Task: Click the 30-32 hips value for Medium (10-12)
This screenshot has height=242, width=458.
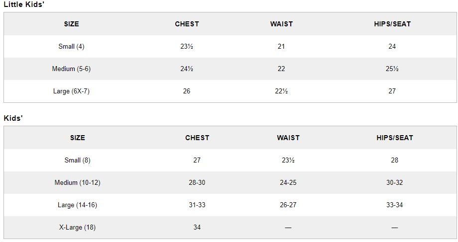Action: [395, 183]
